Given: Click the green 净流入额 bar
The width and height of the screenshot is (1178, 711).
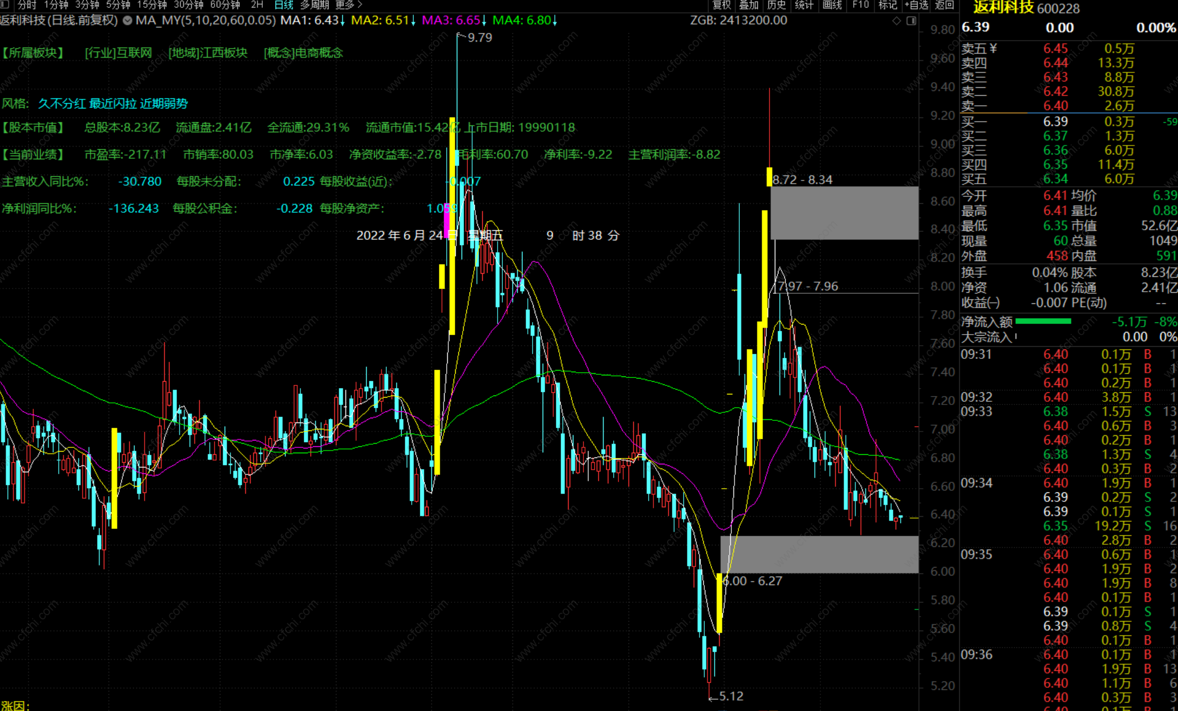Looking at the screenshot, I should (1043, 321).
